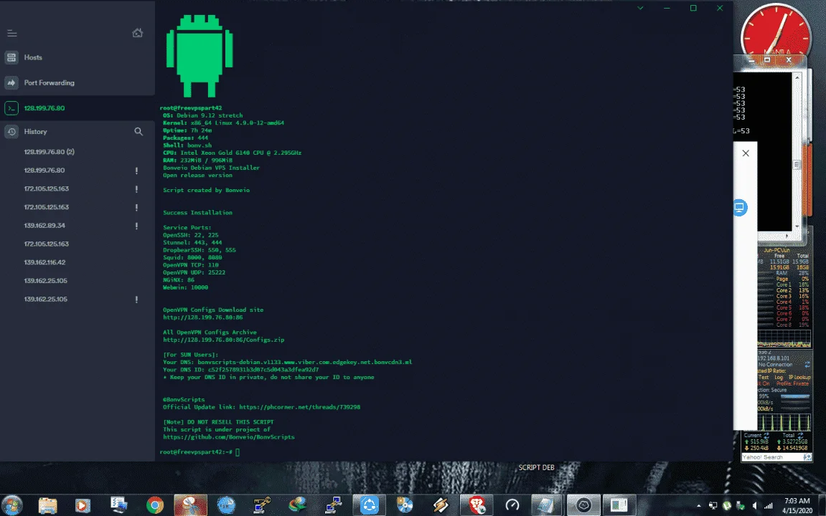This screenshot has height=516, width=826.
Task: Click the SCRIPT DEB desktop label
Action: [536, 467]
